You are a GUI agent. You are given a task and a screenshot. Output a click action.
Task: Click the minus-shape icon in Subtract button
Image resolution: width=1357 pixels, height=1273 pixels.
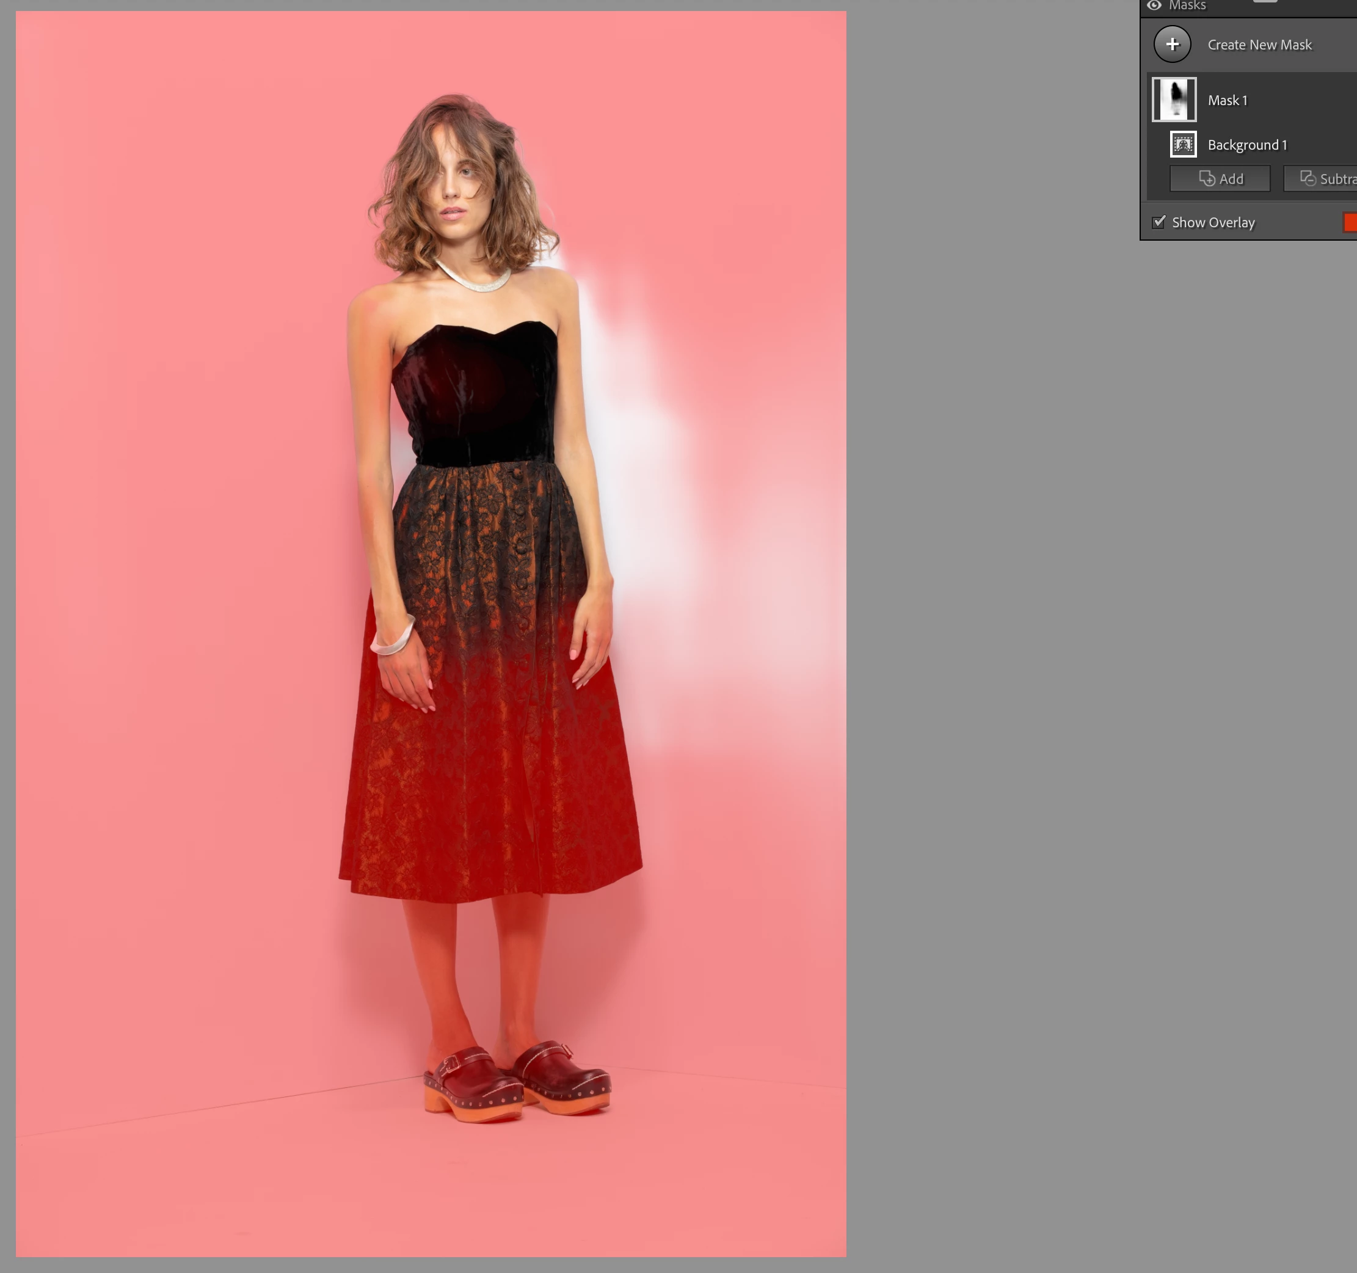tap(1307, 179)
